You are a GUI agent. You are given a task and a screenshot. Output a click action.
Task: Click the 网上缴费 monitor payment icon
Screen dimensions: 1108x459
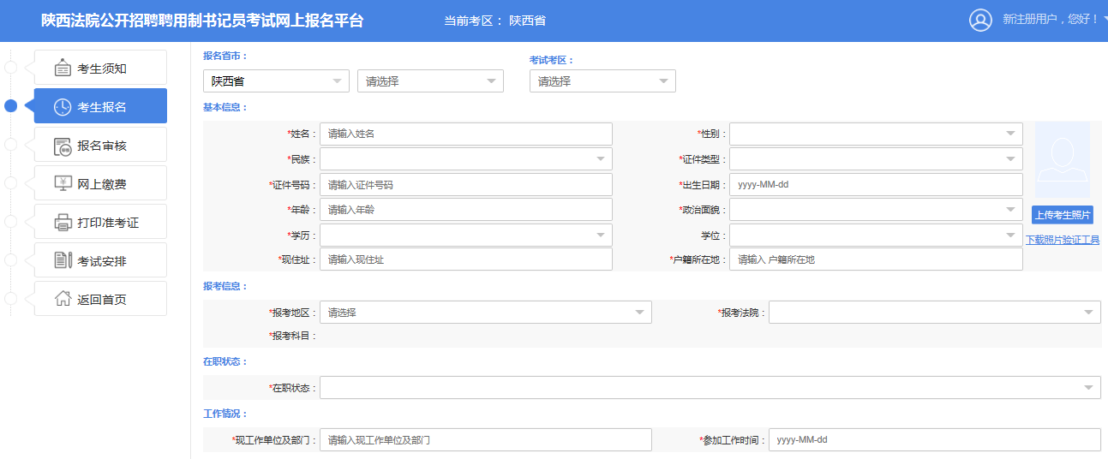(63, 184)
